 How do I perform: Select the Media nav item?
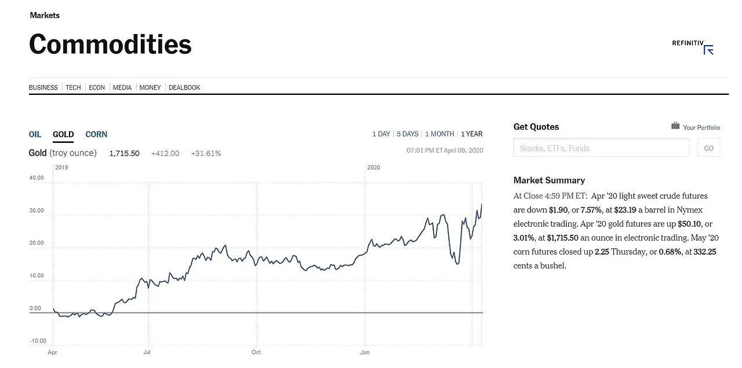122,87
